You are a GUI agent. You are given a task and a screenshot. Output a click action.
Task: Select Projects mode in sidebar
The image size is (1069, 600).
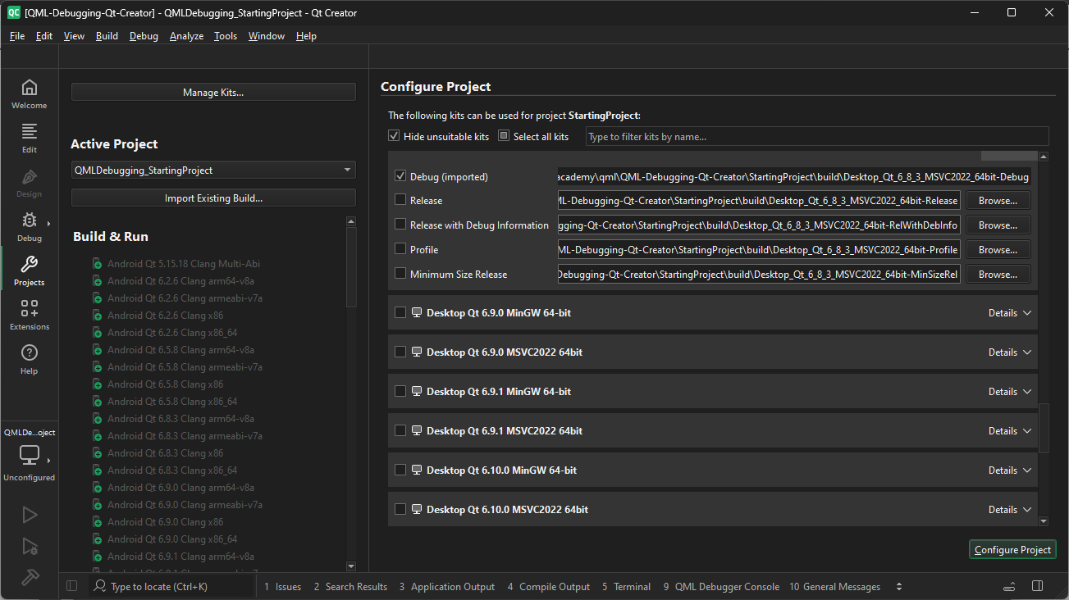tap(29, 271)
